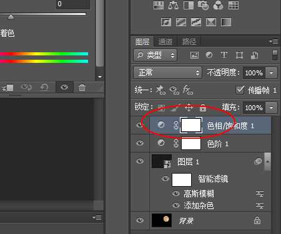Click the unify layer visibility icon
Screen dimensions: 281x234
(x=174, y=90)
